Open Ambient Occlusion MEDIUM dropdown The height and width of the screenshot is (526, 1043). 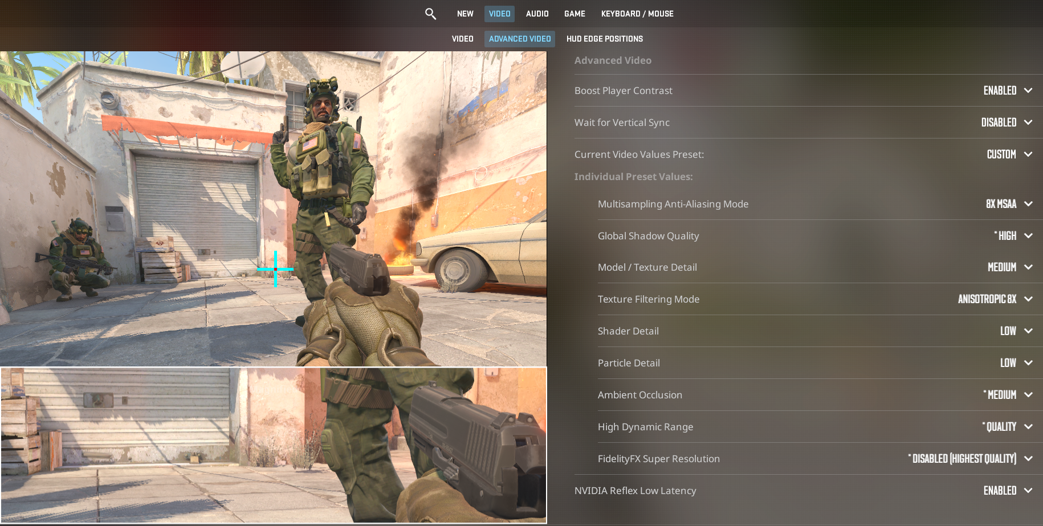coord(1008,395)
